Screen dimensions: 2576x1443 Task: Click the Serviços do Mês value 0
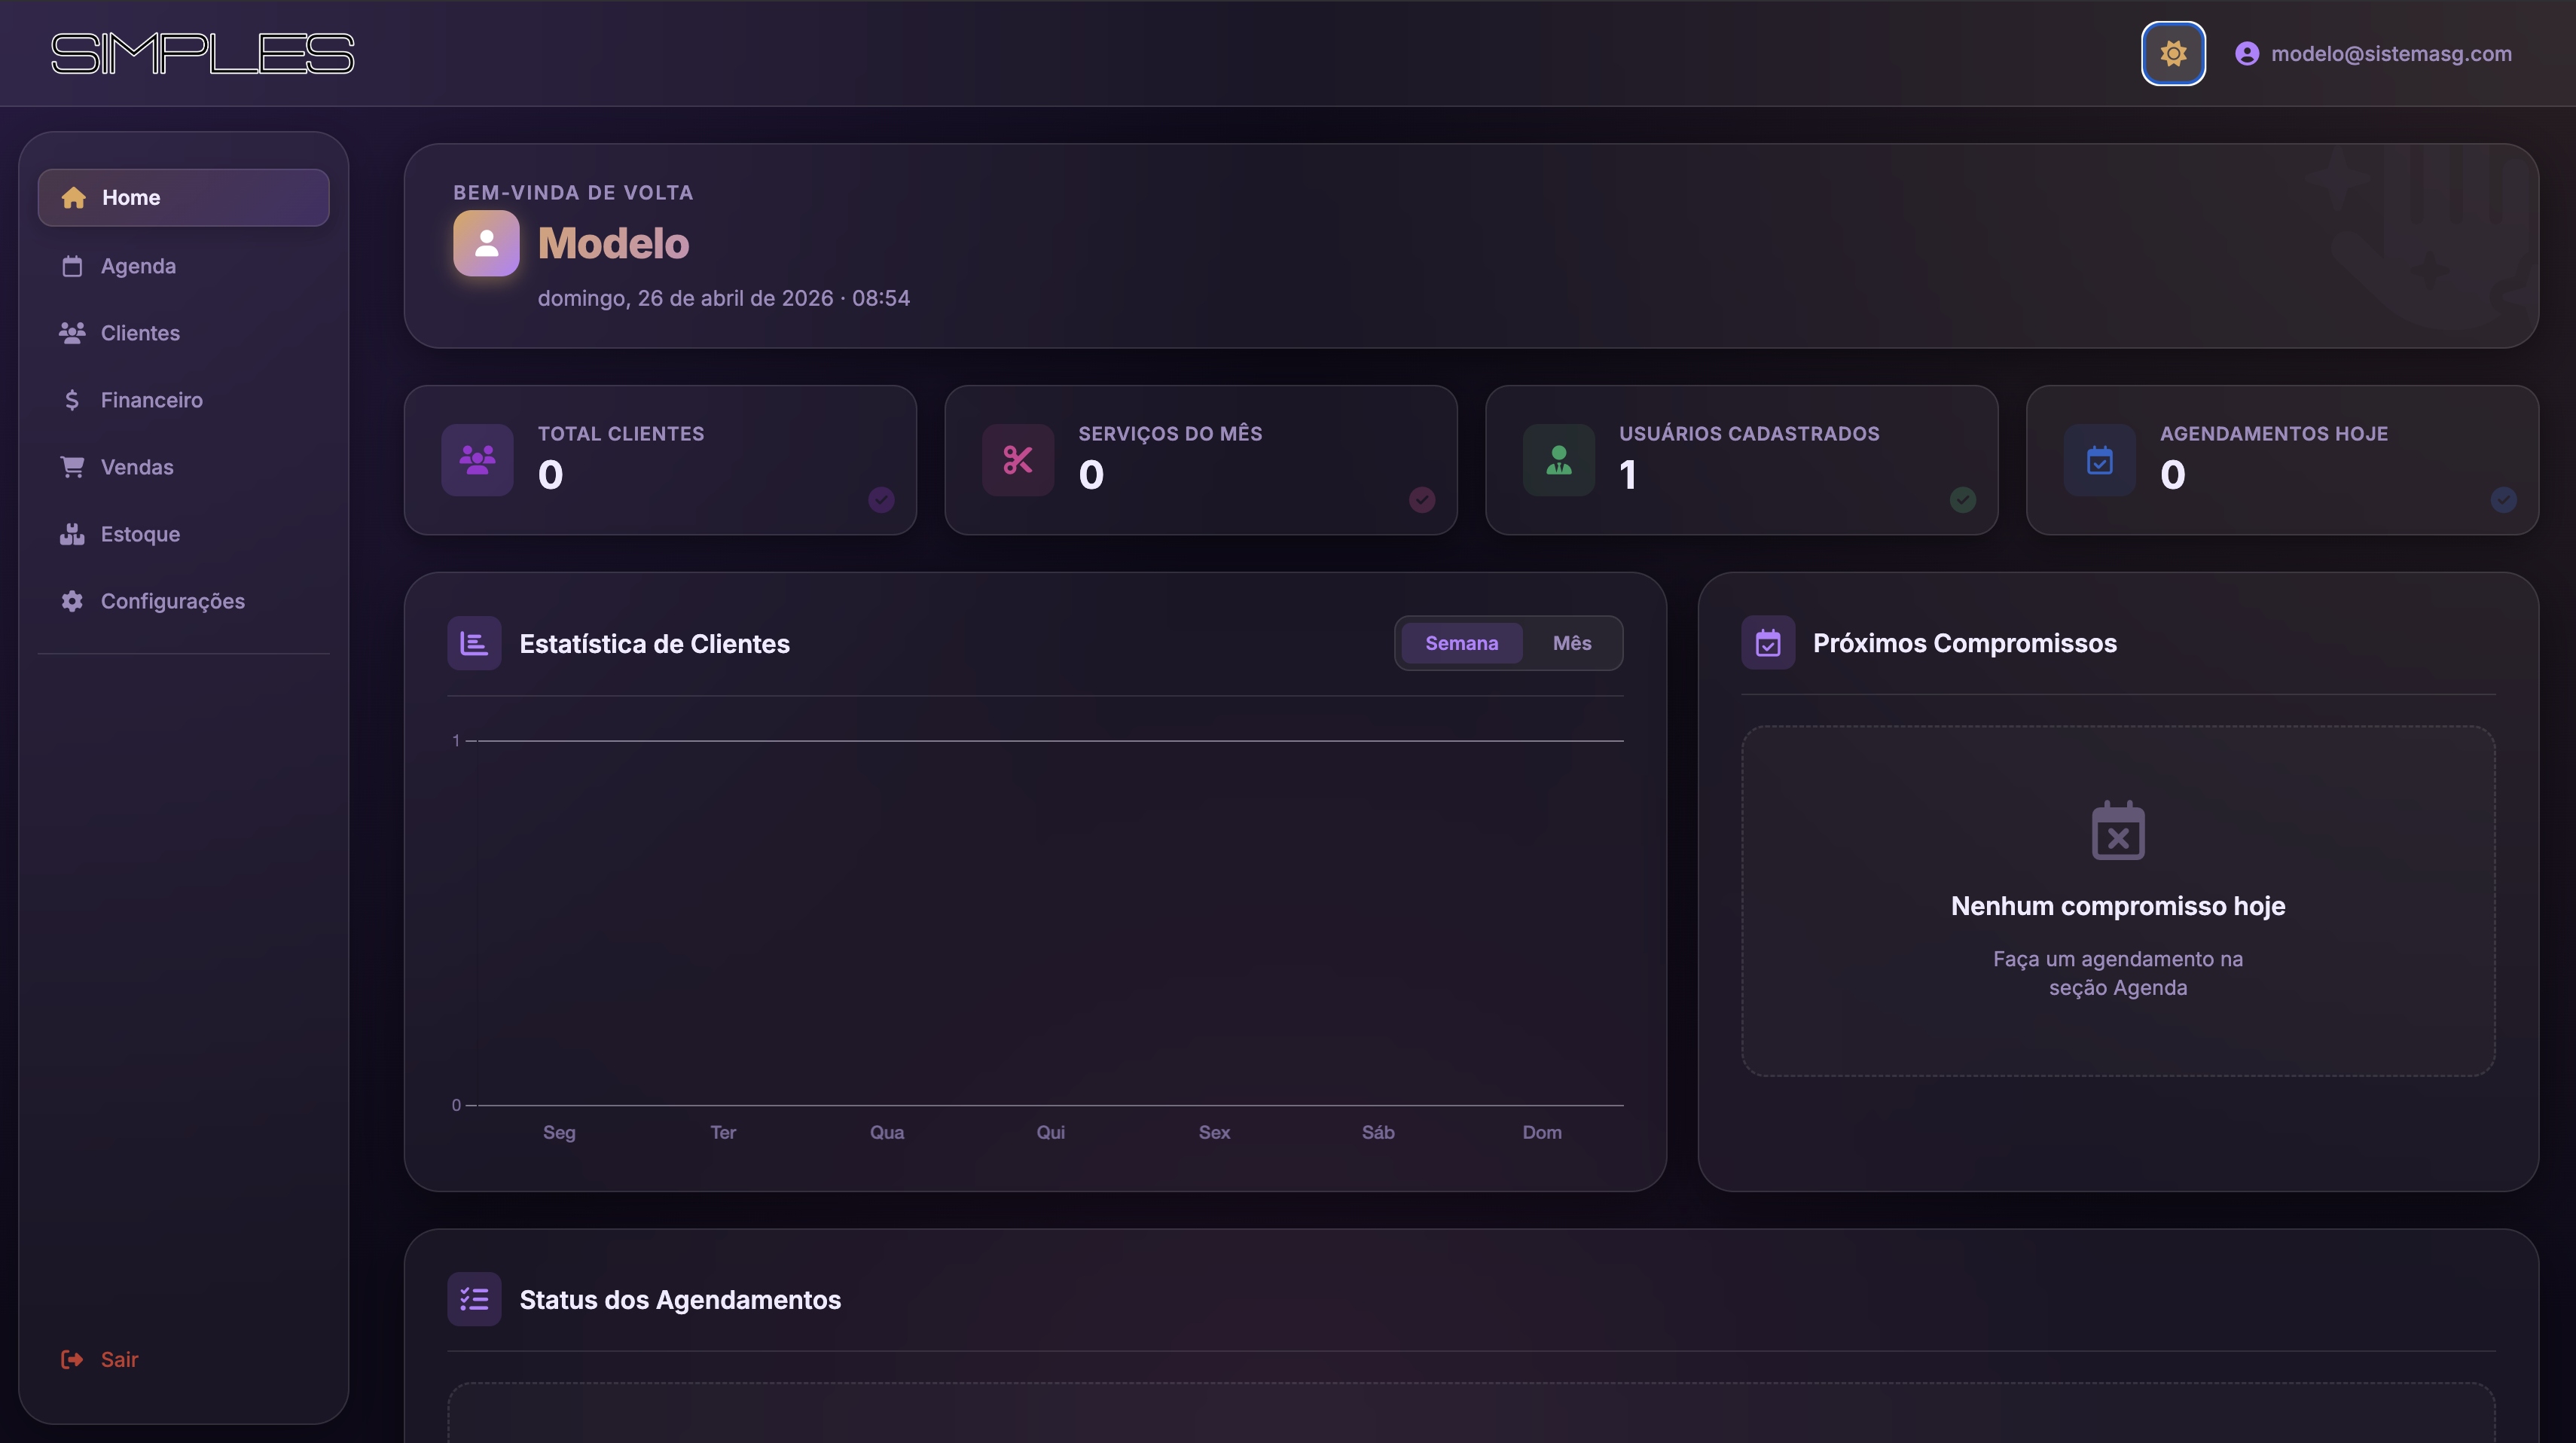(x=1091, y=474)
